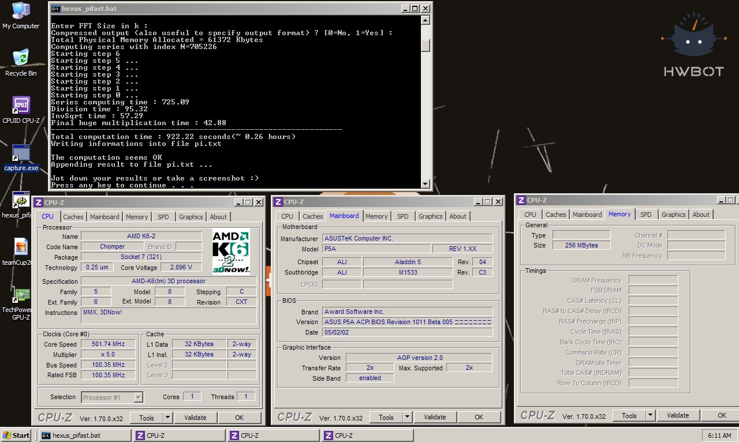Click CPU-Z Memory window title icon
739x443 pixels.
(x=521, y=200)
